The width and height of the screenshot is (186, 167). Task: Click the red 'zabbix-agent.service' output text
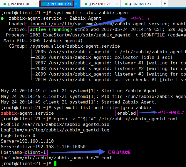tap(27, 113)
